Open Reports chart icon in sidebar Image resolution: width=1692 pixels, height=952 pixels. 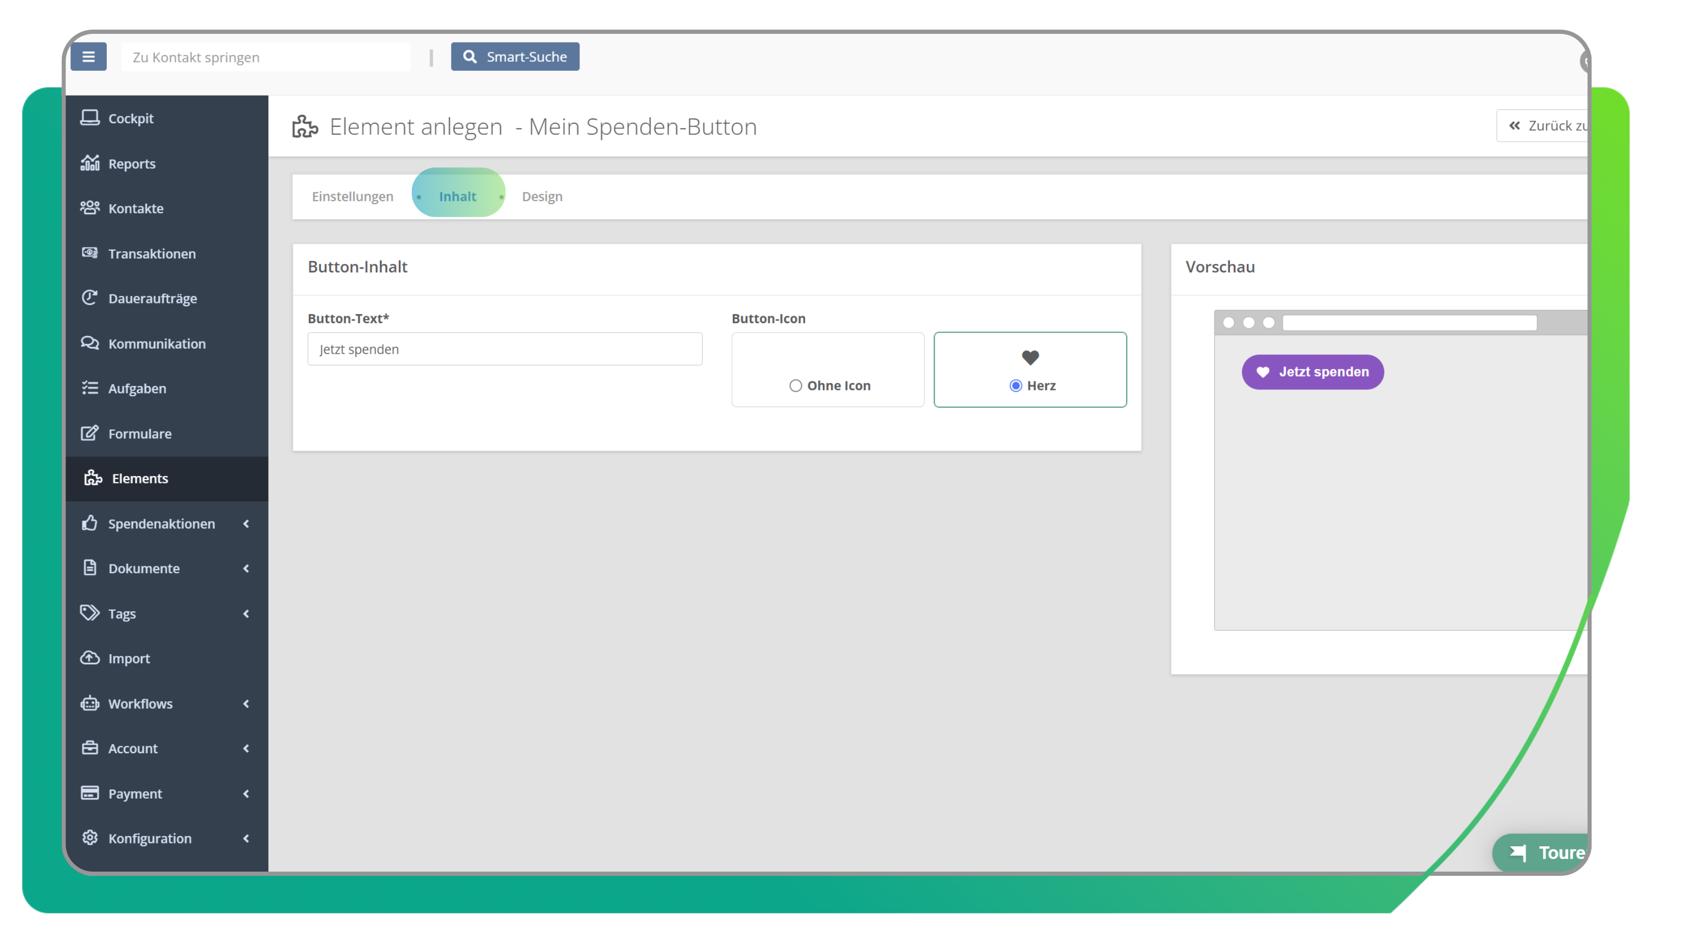click(x=90, y=163)
